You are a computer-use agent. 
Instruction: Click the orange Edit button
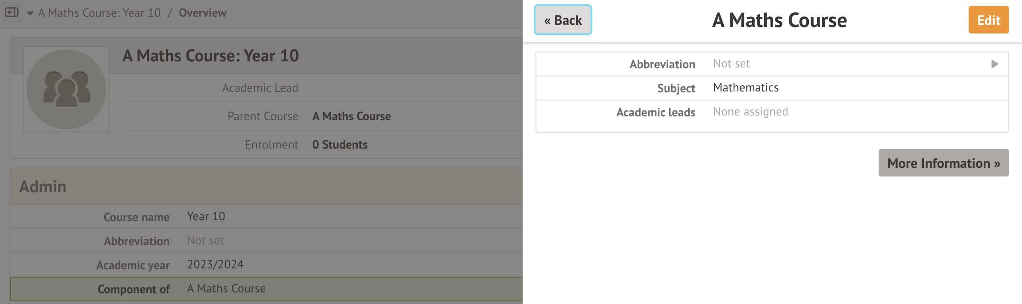click(988, 20)
